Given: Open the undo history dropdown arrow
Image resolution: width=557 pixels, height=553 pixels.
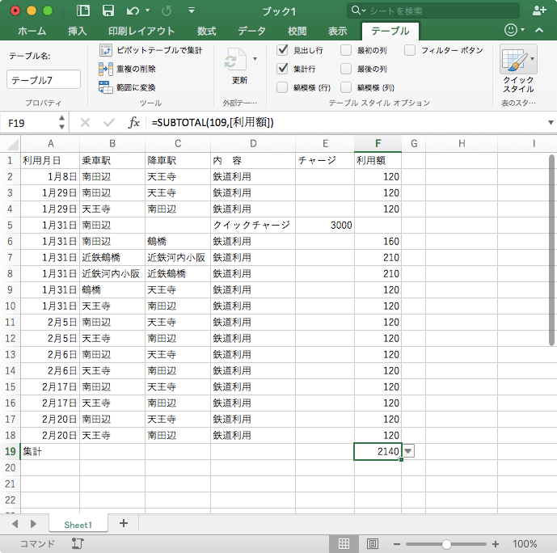Looking at the screenshot, I should tap(147, 11).
